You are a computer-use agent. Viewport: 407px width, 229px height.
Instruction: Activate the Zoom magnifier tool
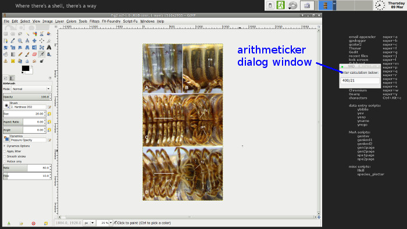point(20,41)
